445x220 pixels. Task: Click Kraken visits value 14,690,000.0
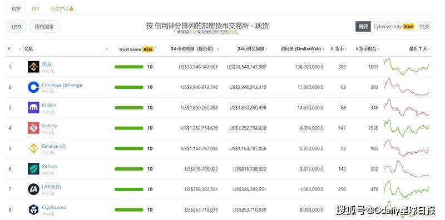point(310,108)
